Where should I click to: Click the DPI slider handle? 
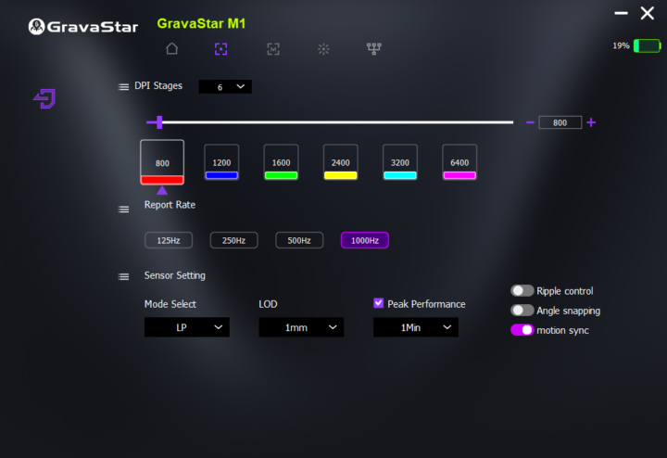(159, 122)
